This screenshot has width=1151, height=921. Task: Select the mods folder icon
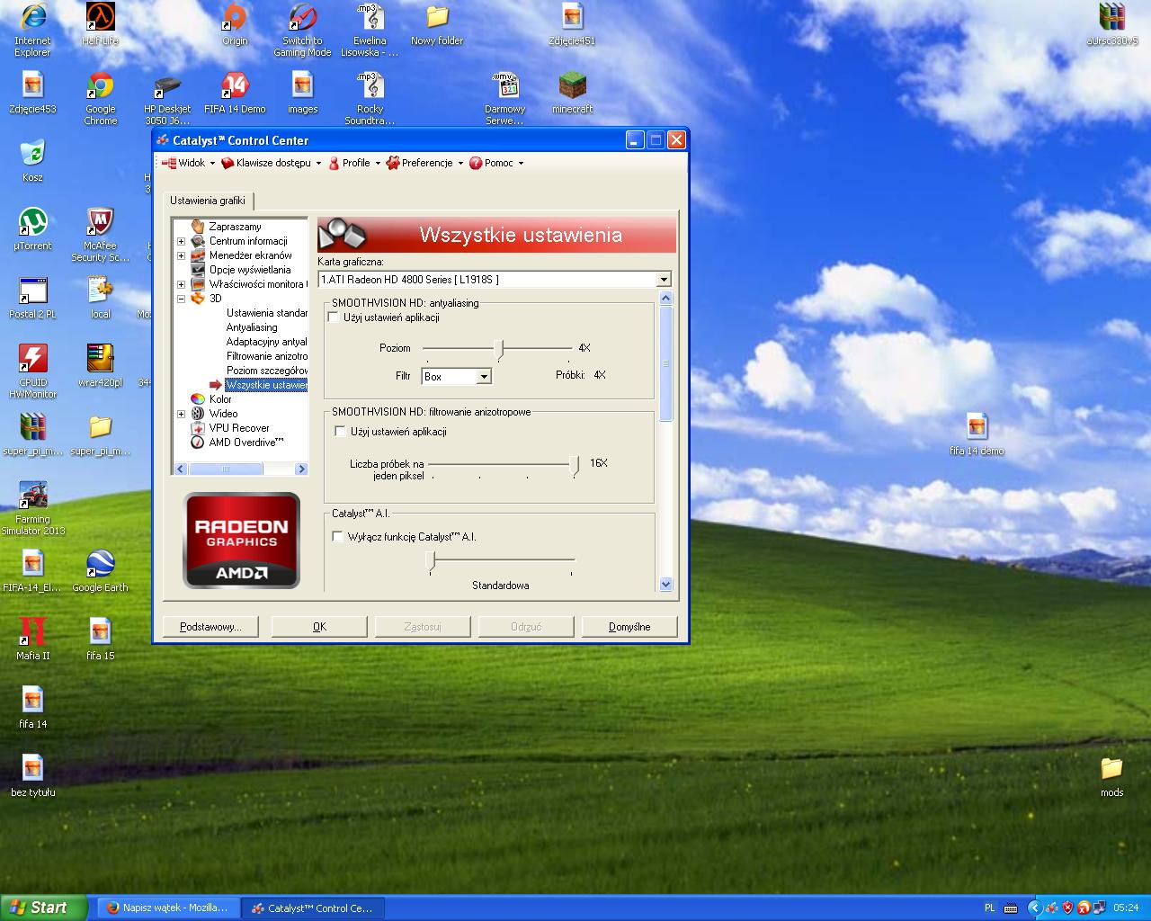1111,777
